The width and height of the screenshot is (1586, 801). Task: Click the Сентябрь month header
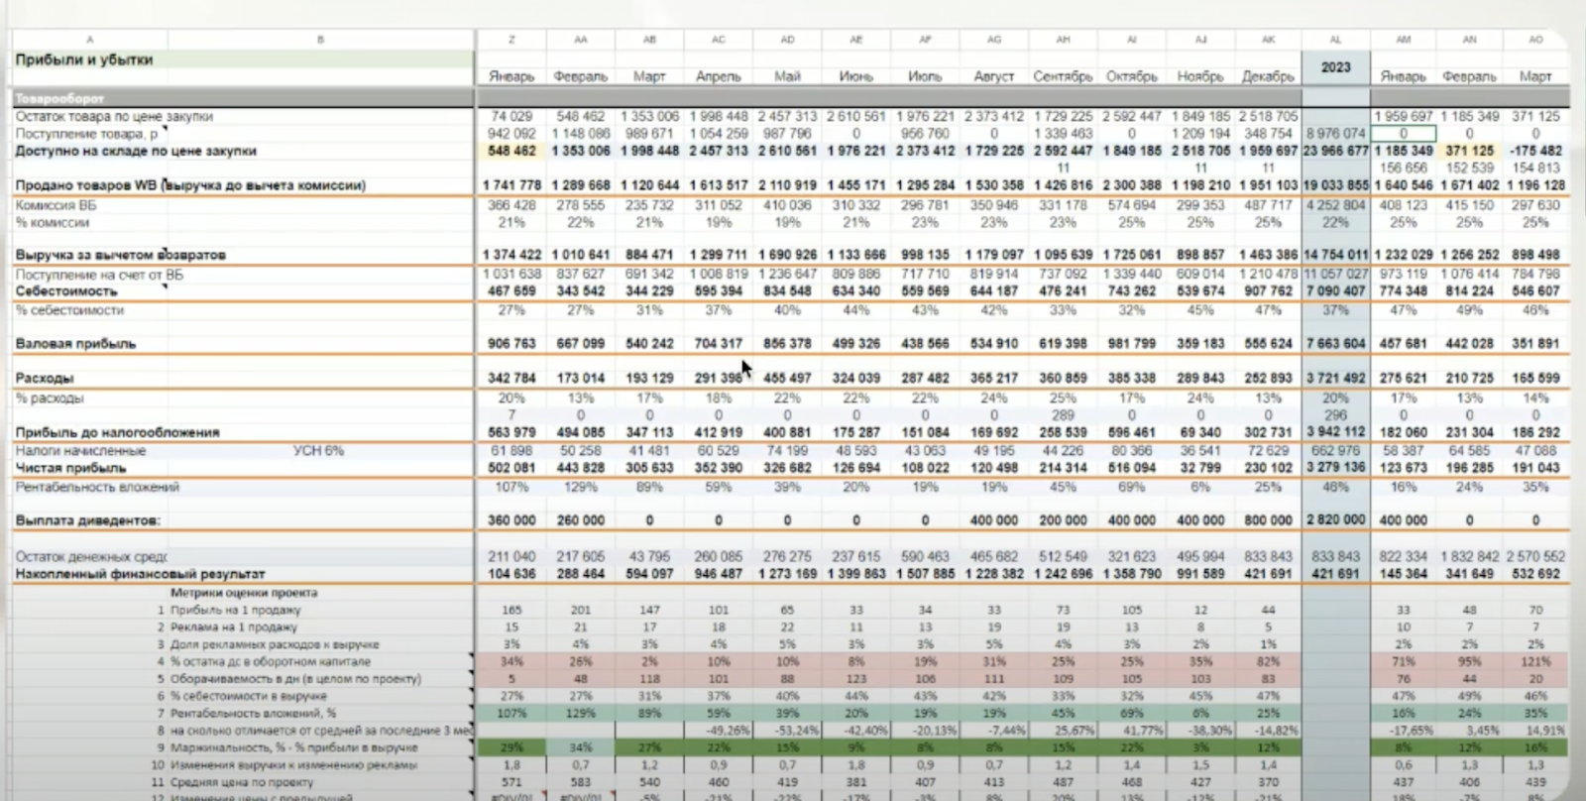(1063, 76)
